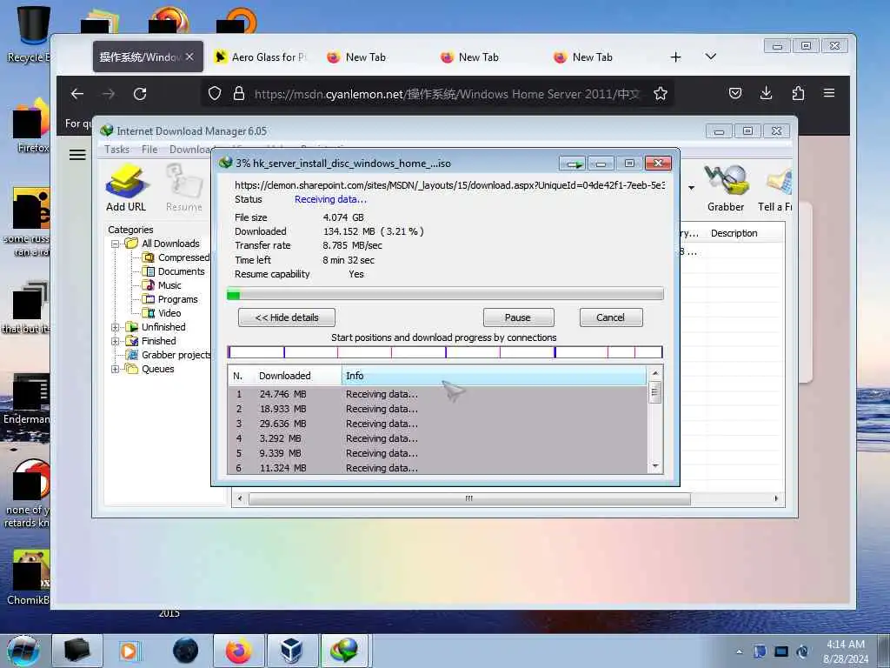This screenshot has width=890, height=668.
Task: Bookmark this page with the star icon
Action: [x=661, y=94]
